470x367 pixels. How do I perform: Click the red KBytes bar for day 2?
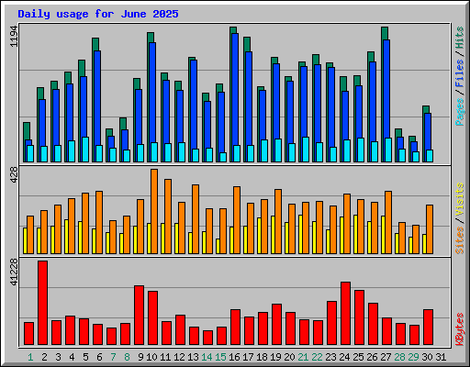pos(43,303)
